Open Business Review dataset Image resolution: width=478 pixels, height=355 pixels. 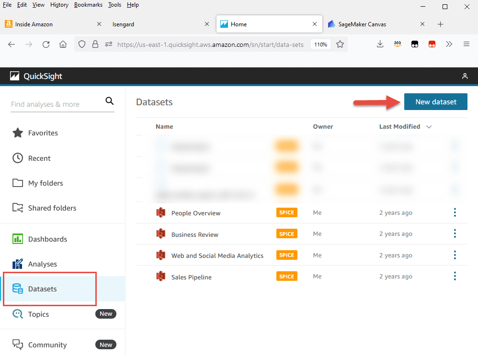[195, 234]
